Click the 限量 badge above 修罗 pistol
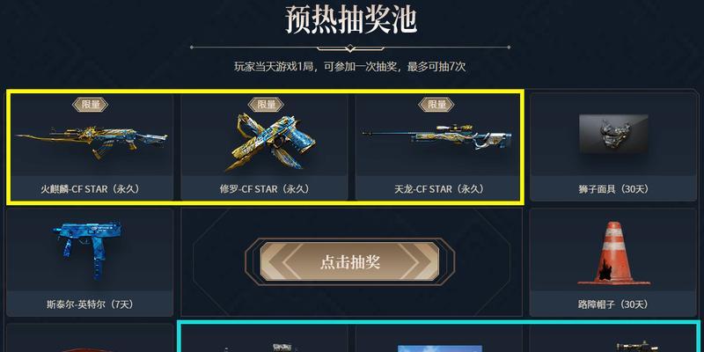 click(266, 105)
